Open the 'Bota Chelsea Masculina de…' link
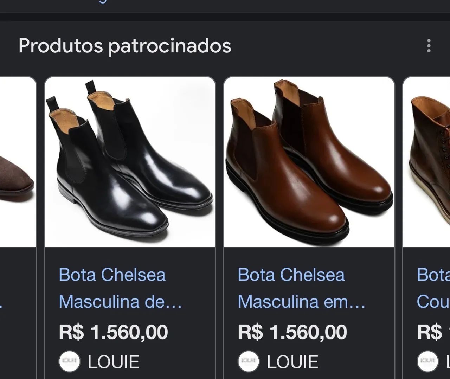Viewport: 450px width, 379px height. pos(120,288)
